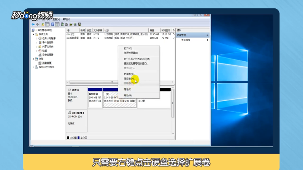Screen dimensions: 303x170
Task: Click the 系统保留 volume drive icon in list
Action: point(68,38)
